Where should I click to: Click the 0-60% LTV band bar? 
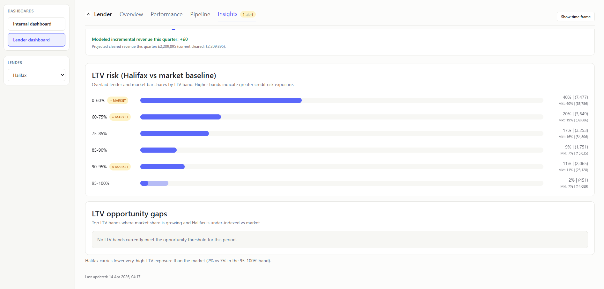(x=220, y=100)
